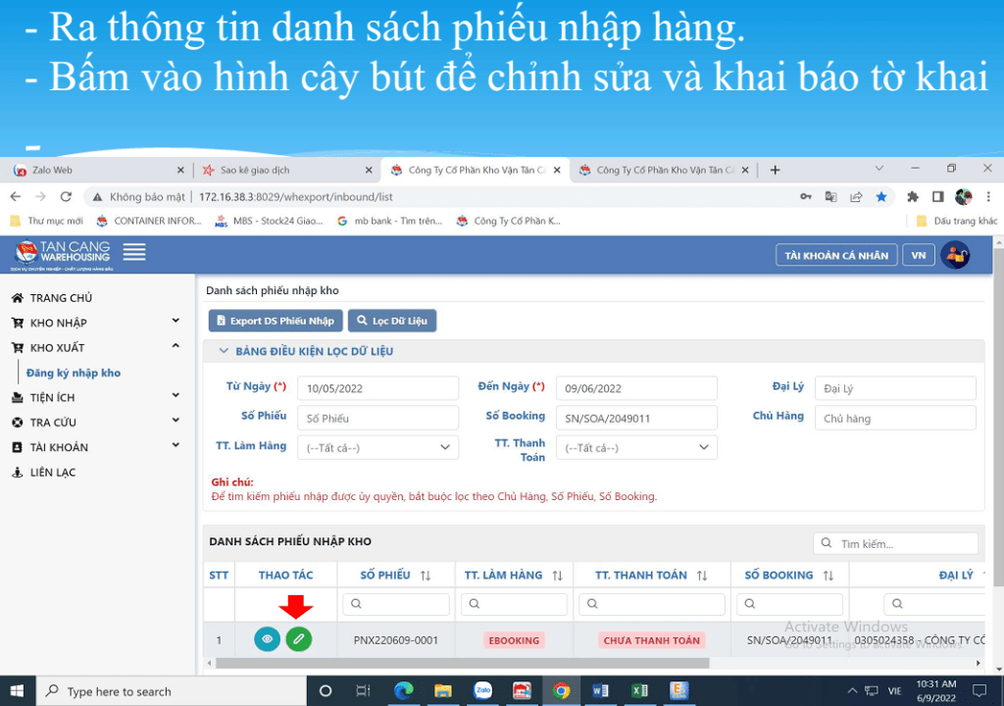Reload the page with browser refresh icon

click(67, 197)
